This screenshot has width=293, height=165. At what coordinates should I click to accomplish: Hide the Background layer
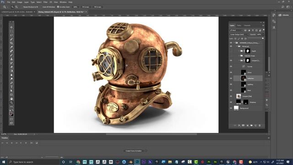(231, 108)
